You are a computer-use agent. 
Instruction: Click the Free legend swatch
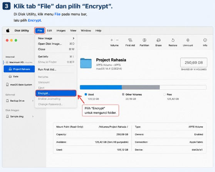[165, 94]
